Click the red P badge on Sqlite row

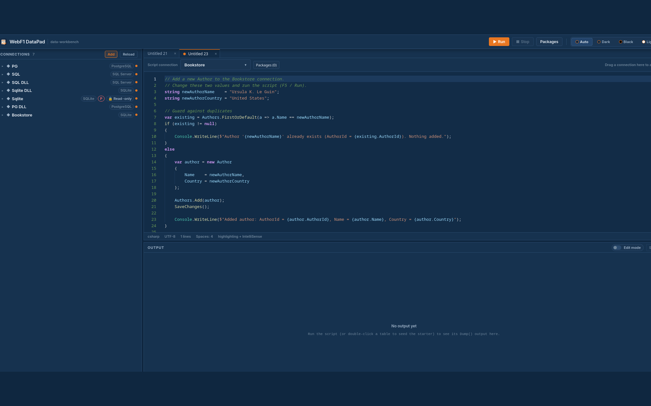[x=101, y=99]
